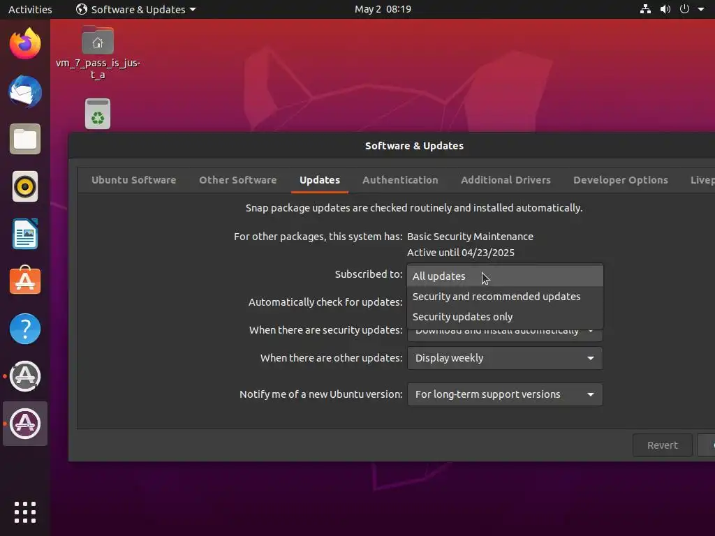Switch to the Other Software tab
This screenshot has height=536, width=715.
point(237,180)
